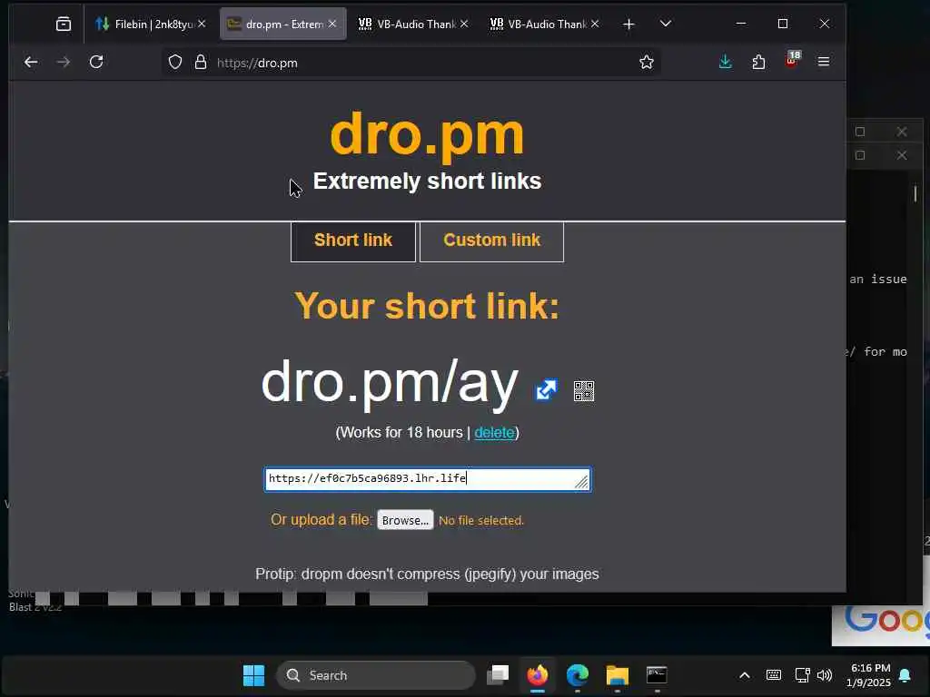
Task: Select the Short link tab
Action: (x=353, y=241)
